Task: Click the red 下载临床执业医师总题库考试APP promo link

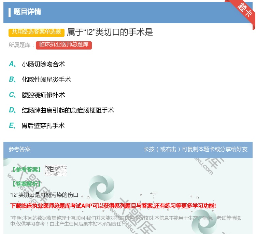Action: click(x=113, y=206)
